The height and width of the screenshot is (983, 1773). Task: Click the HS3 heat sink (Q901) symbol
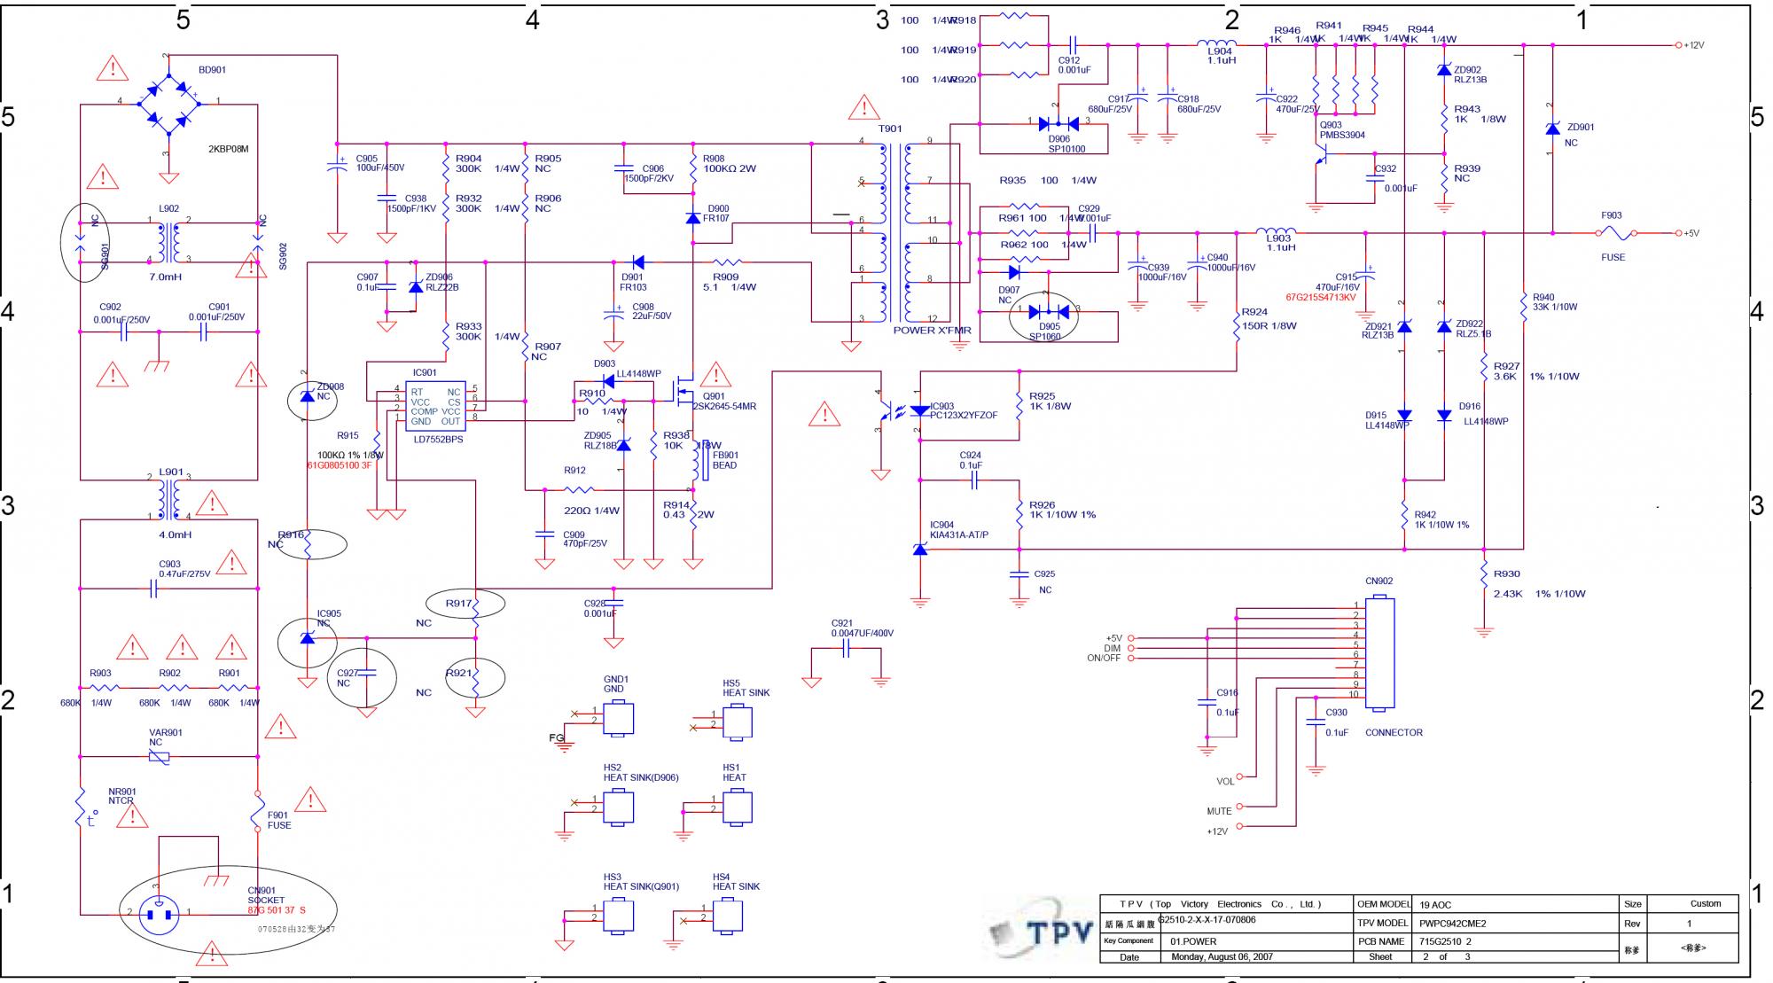click(x=618, y=915)
